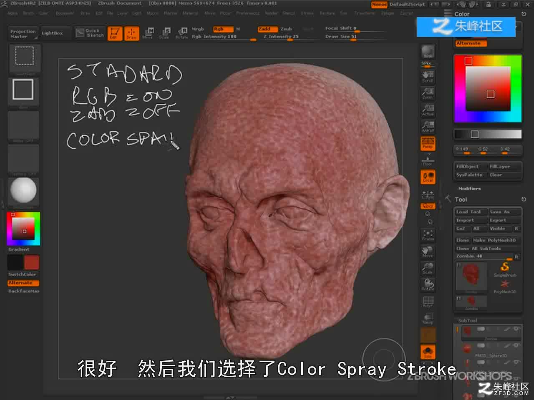Click the Frame view icon
Screen dimensions: 534x400
(428, 235)
